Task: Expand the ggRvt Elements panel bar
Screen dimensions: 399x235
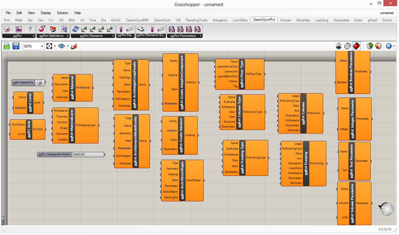Action: (93, 36)
